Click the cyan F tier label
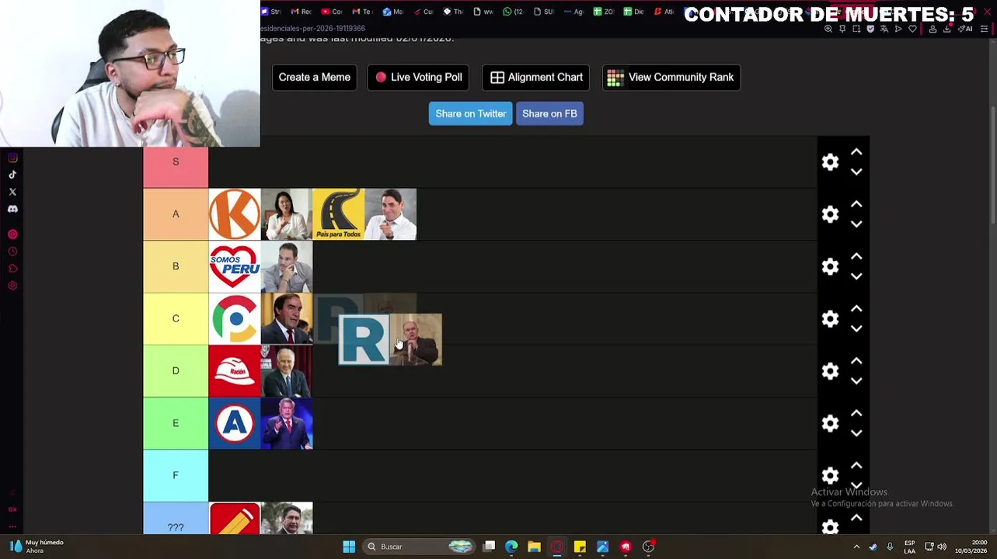The width and height of the screenshot is (997, 559). (176, 475)
